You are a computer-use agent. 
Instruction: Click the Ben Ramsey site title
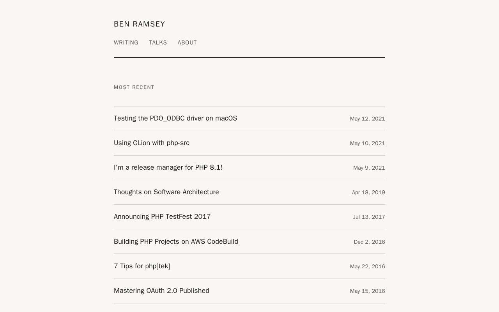(x=139, y=24)
